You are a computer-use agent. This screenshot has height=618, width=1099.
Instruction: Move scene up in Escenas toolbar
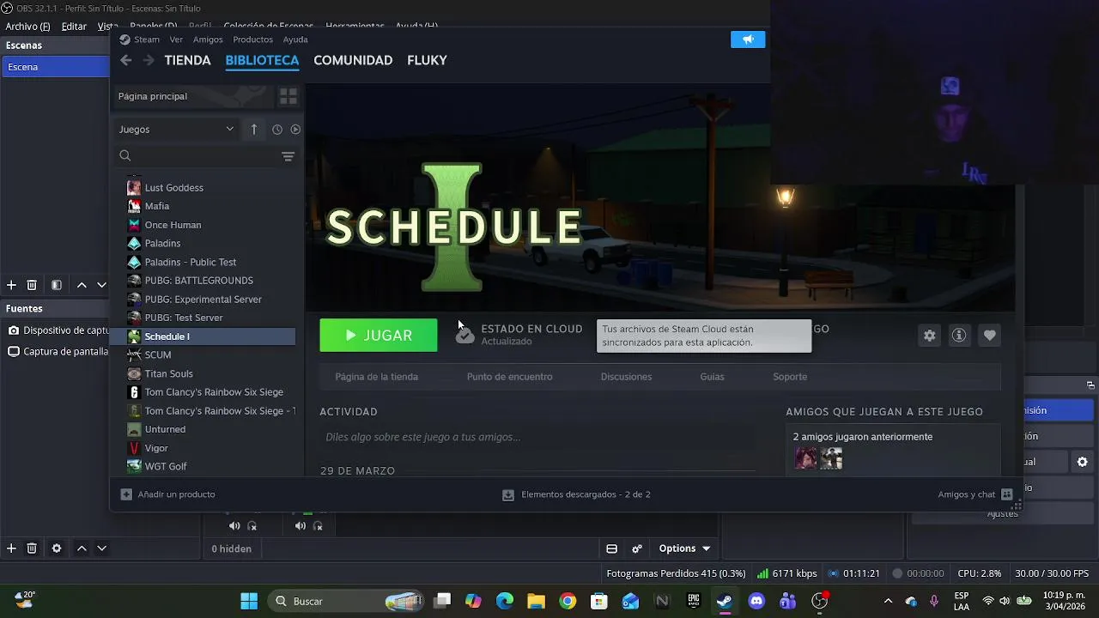tap(82, 285)
